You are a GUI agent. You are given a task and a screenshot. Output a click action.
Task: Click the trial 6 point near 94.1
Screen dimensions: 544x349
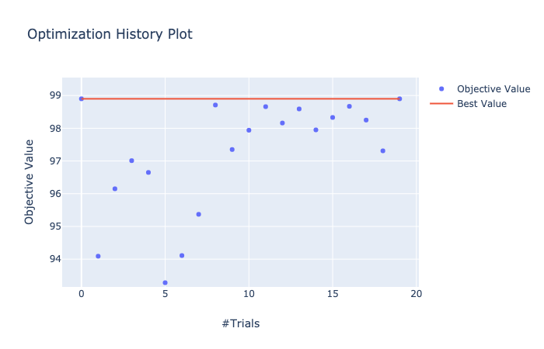tap(182, 255)
